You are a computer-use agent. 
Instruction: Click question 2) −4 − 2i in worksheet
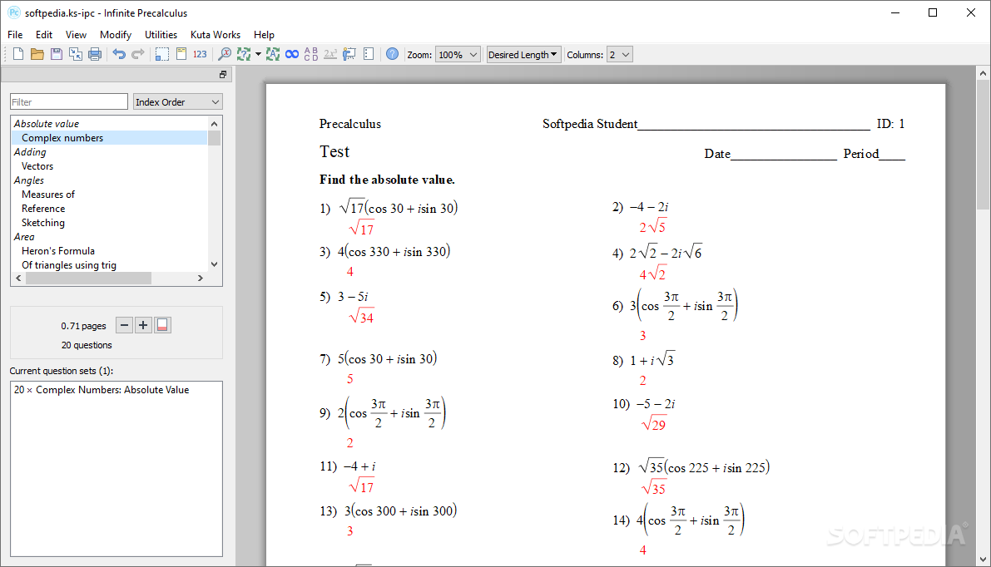pos(640,206)
